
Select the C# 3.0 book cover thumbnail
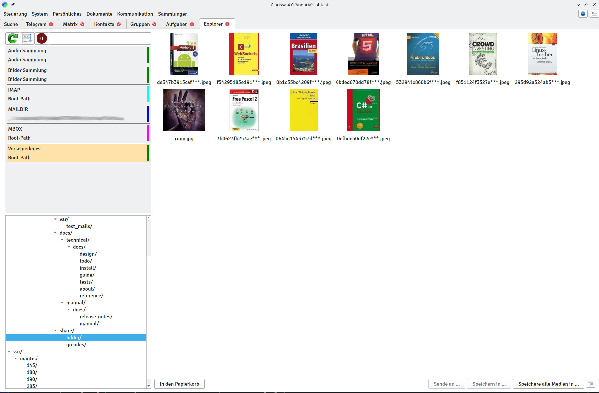[x=363, y=110]
